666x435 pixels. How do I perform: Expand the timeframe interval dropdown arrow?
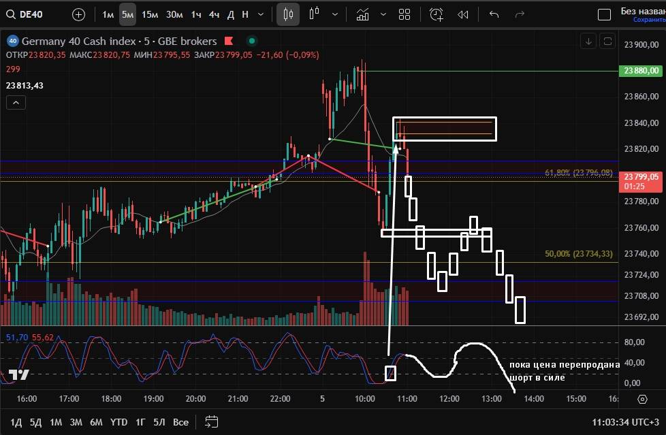coord(261,14)
